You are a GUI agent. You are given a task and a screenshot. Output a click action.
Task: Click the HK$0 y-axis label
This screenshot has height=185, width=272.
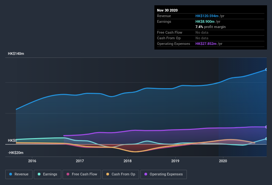[x=12, y=140]
